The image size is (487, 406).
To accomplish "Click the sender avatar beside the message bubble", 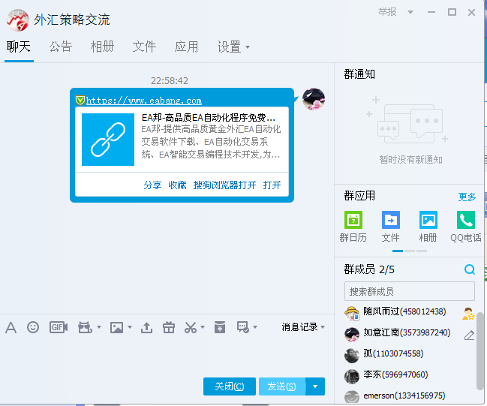I will click(314, 99).
